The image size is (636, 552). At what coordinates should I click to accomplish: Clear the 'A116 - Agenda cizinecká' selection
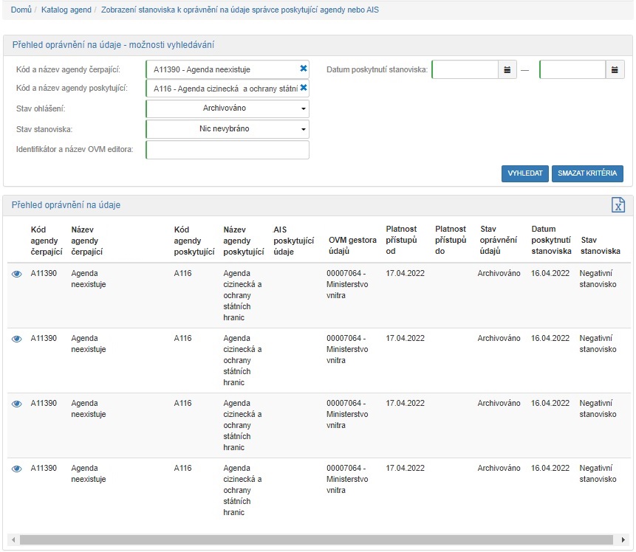(x=303, y=89)
